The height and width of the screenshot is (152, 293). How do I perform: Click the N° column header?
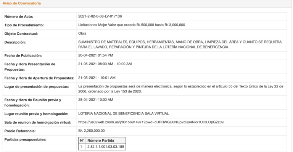[82, 141]
